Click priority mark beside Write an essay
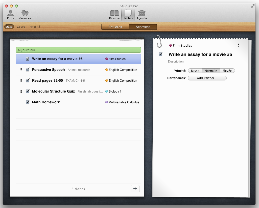The height and width of the screenshot is (208, 259). point(21,59)
